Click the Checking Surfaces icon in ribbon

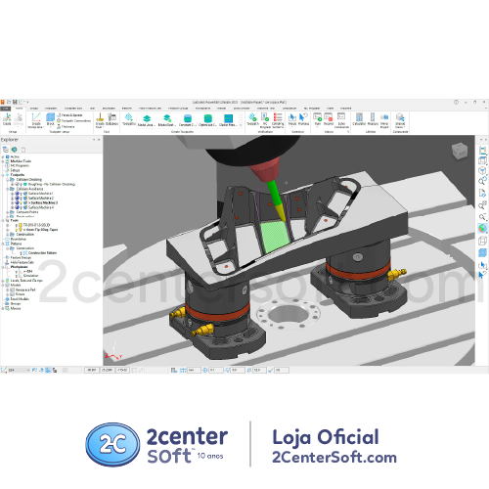278,117
